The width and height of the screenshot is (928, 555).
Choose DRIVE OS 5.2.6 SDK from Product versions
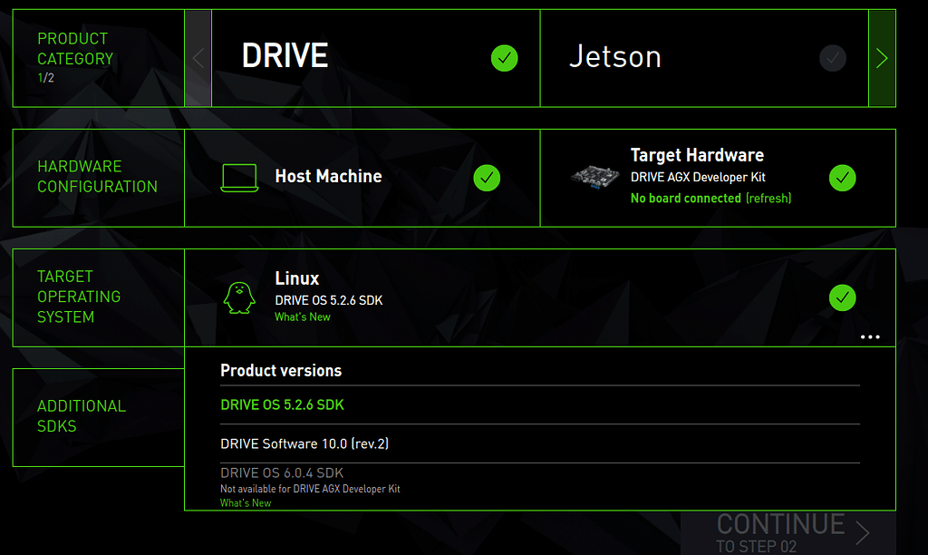coord(284,406)
